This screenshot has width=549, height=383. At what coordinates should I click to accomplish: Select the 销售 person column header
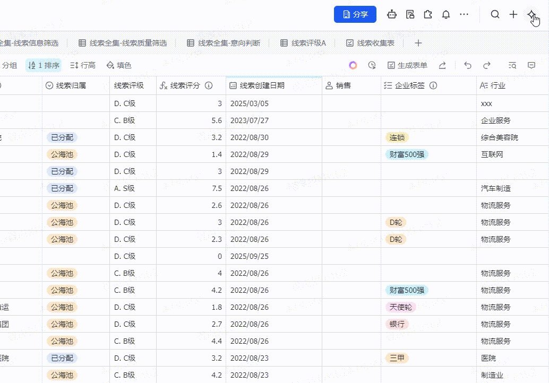point(351,86)
